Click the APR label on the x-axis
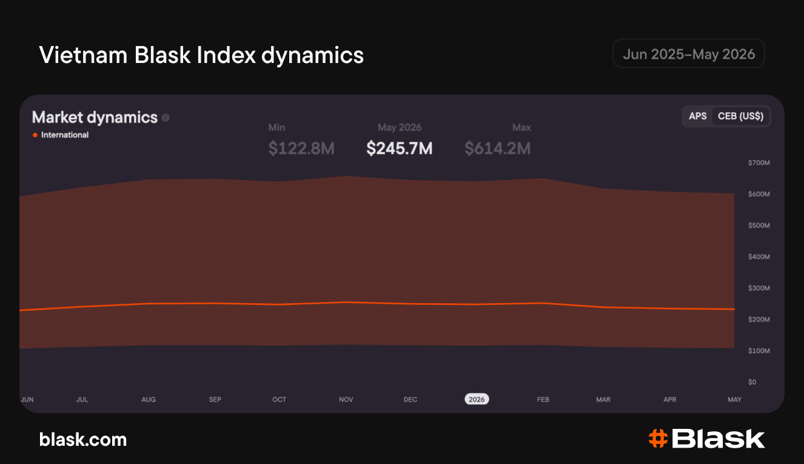This screenshot has height=464, width=804. click(x=670, y=400)
